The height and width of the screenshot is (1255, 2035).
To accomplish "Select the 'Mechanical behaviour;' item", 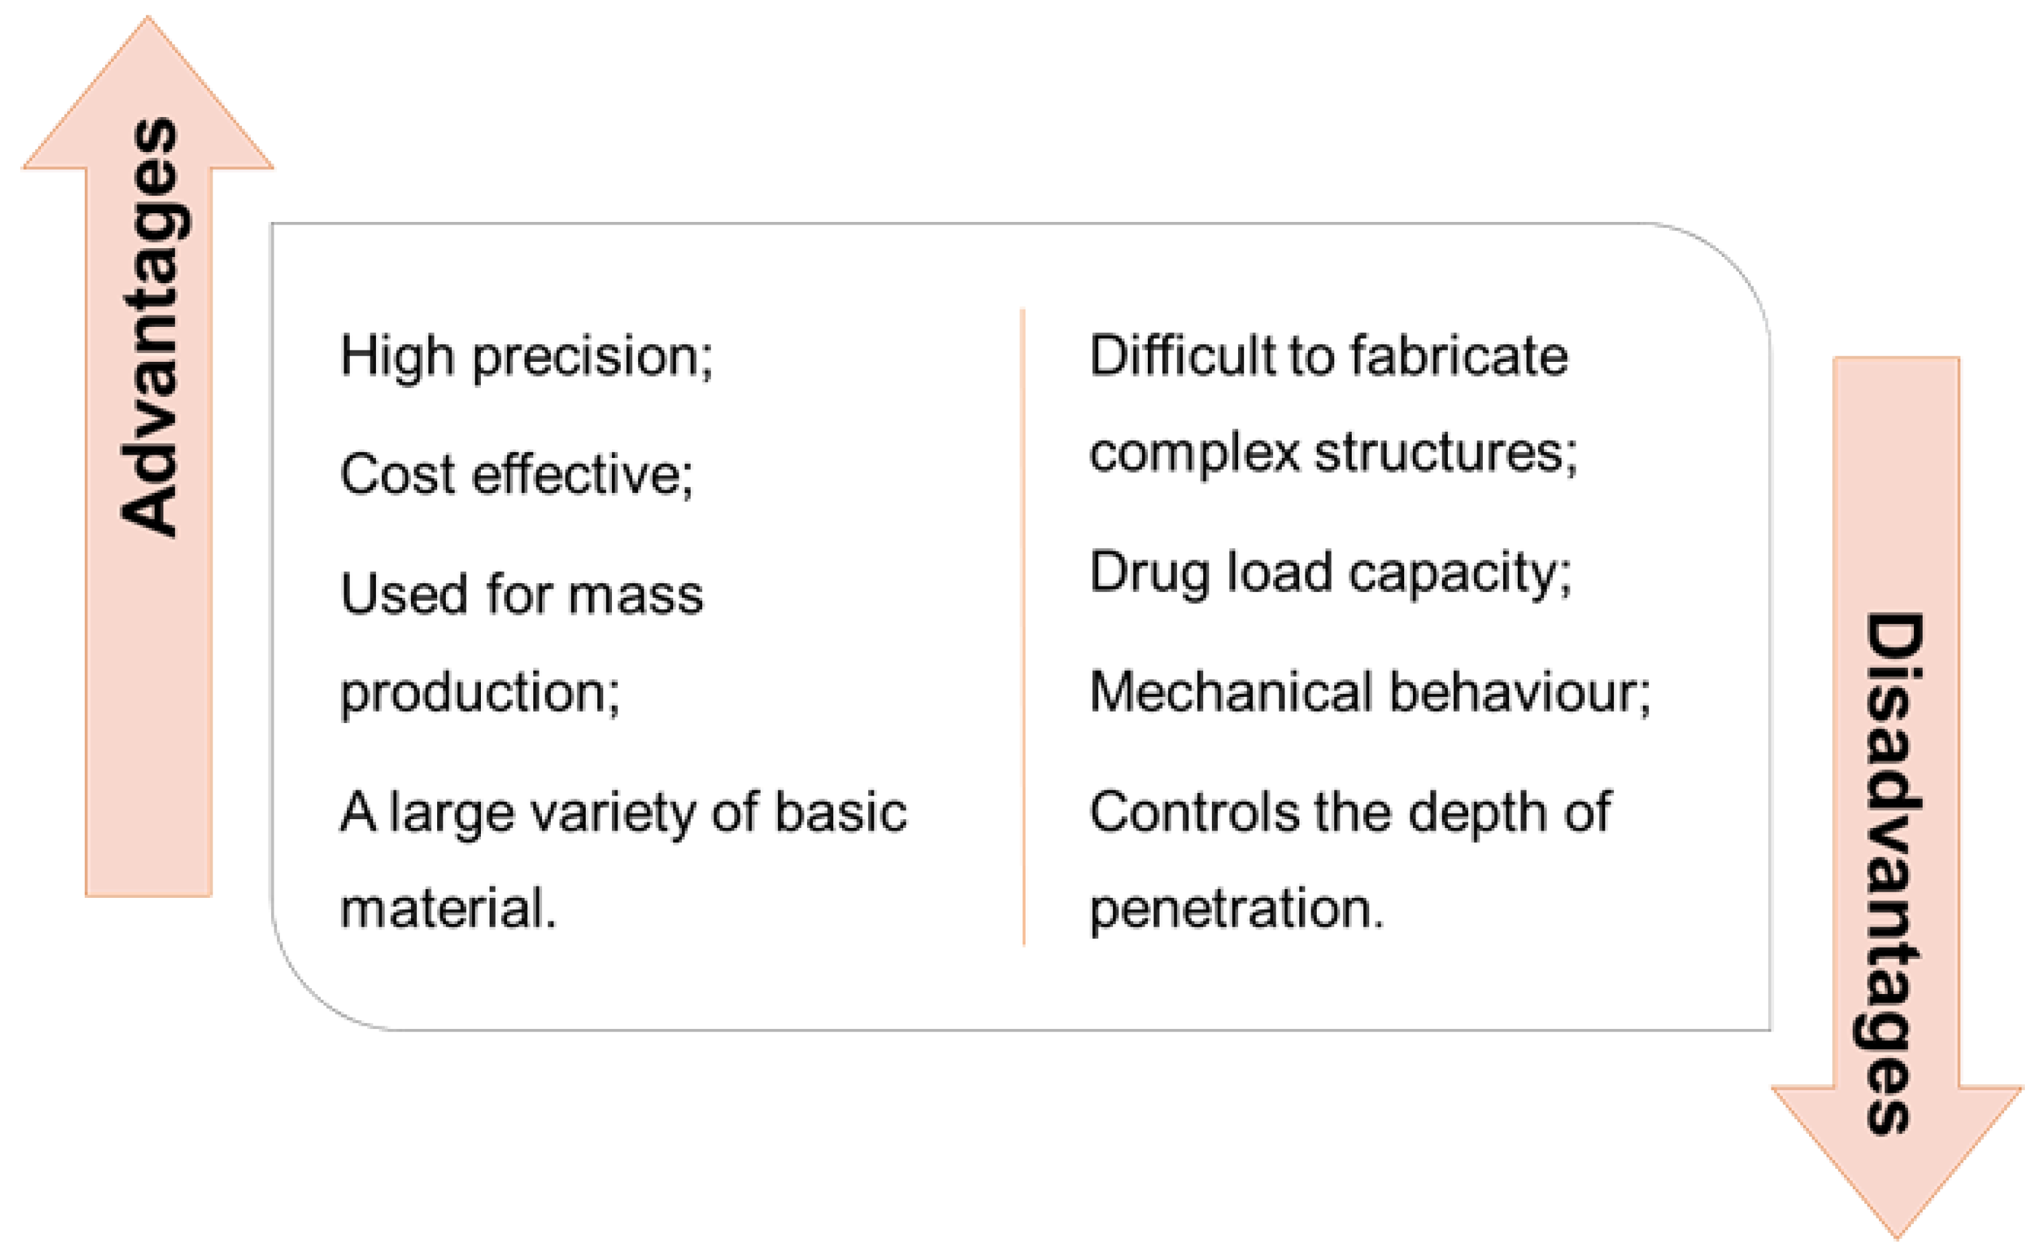I will click(1369, 691).
